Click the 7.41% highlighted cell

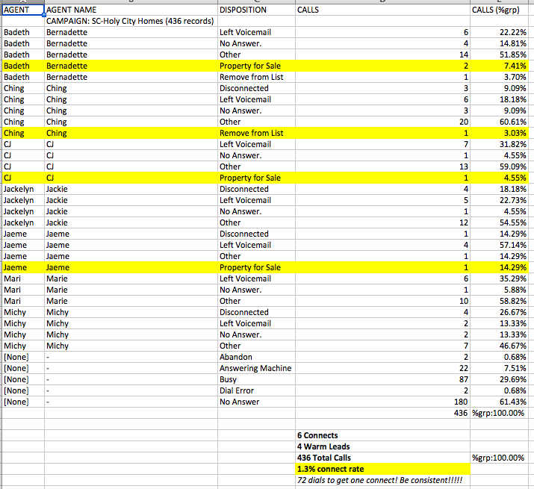pyautogui.click(x=499, y=66)
